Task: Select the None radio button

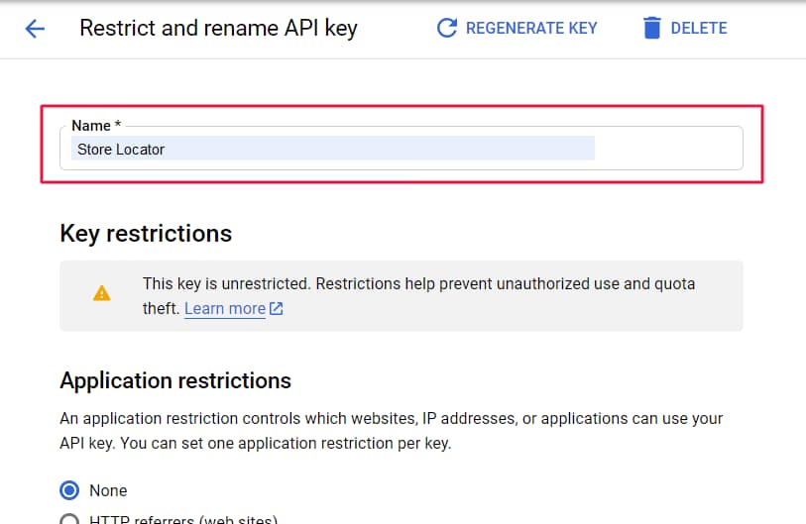Action: (70, 490)
